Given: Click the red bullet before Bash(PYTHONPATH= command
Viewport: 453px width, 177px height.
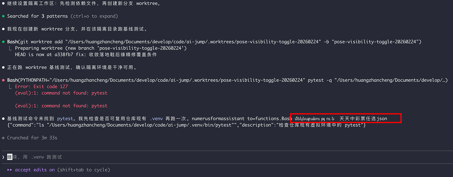Looking at the screenshot, I should coord(3,80).
